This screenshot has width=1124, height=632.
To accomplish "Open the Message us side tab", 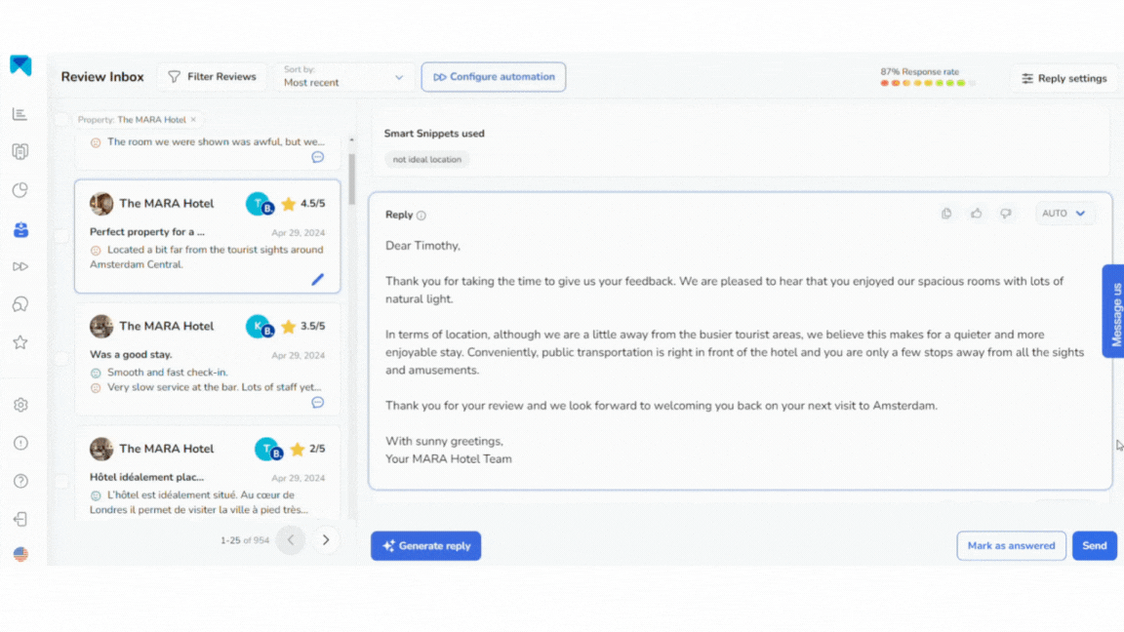I will [1114, 311].
